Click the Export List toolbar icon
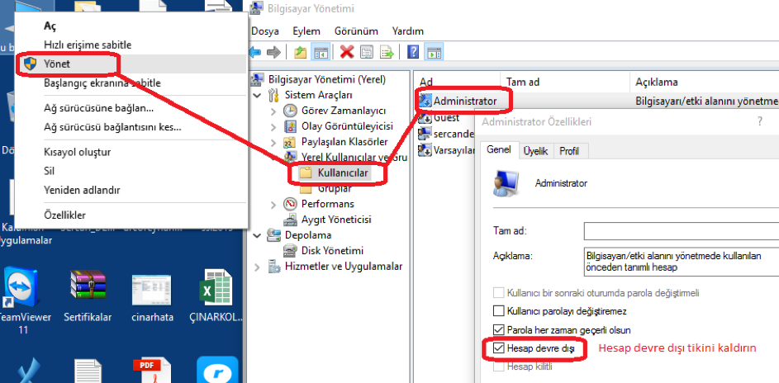 tap(387, 52)
